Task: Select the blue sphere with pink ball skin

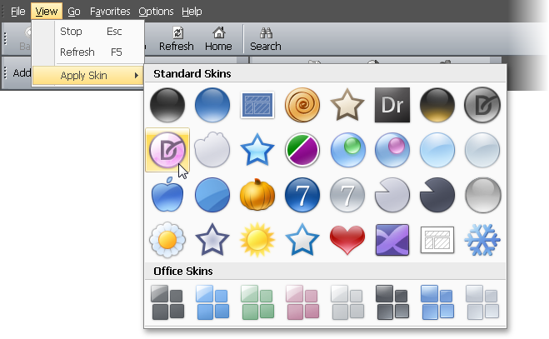Action: (392, 150)
